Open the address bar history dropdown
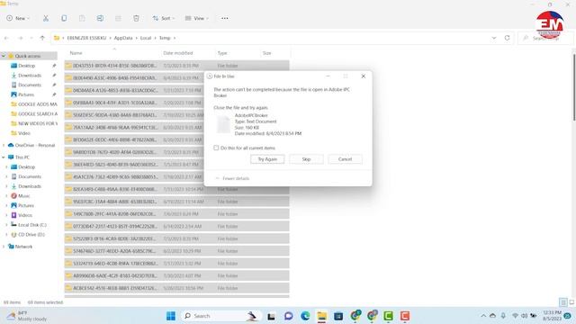576x324 pixels. (x=494, y=38)
